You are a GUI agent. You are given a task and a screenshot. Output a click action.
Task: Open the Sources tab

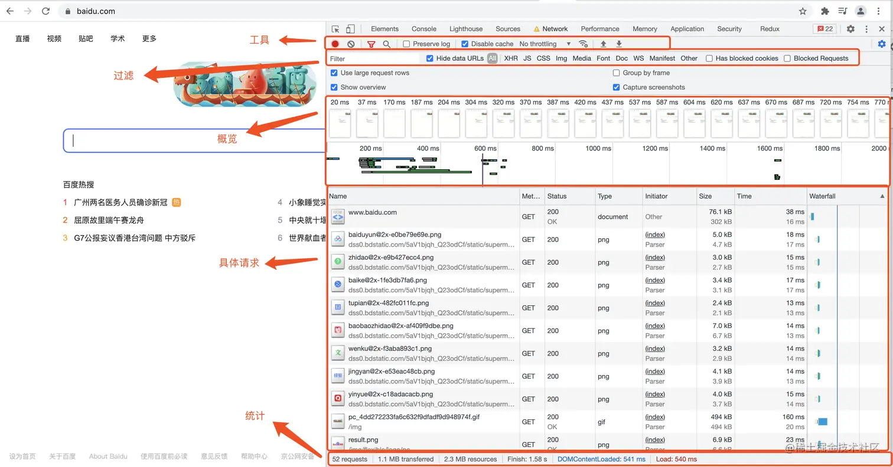508,29
